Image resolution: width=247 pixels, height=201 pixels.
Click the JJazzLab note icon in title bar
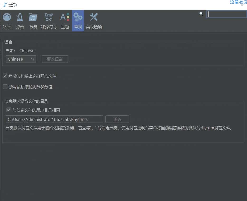point(5,5)
